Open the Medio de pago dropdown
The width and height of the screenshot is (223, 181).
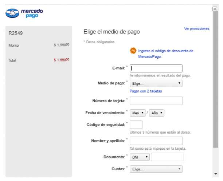click(x=156, y=83)
